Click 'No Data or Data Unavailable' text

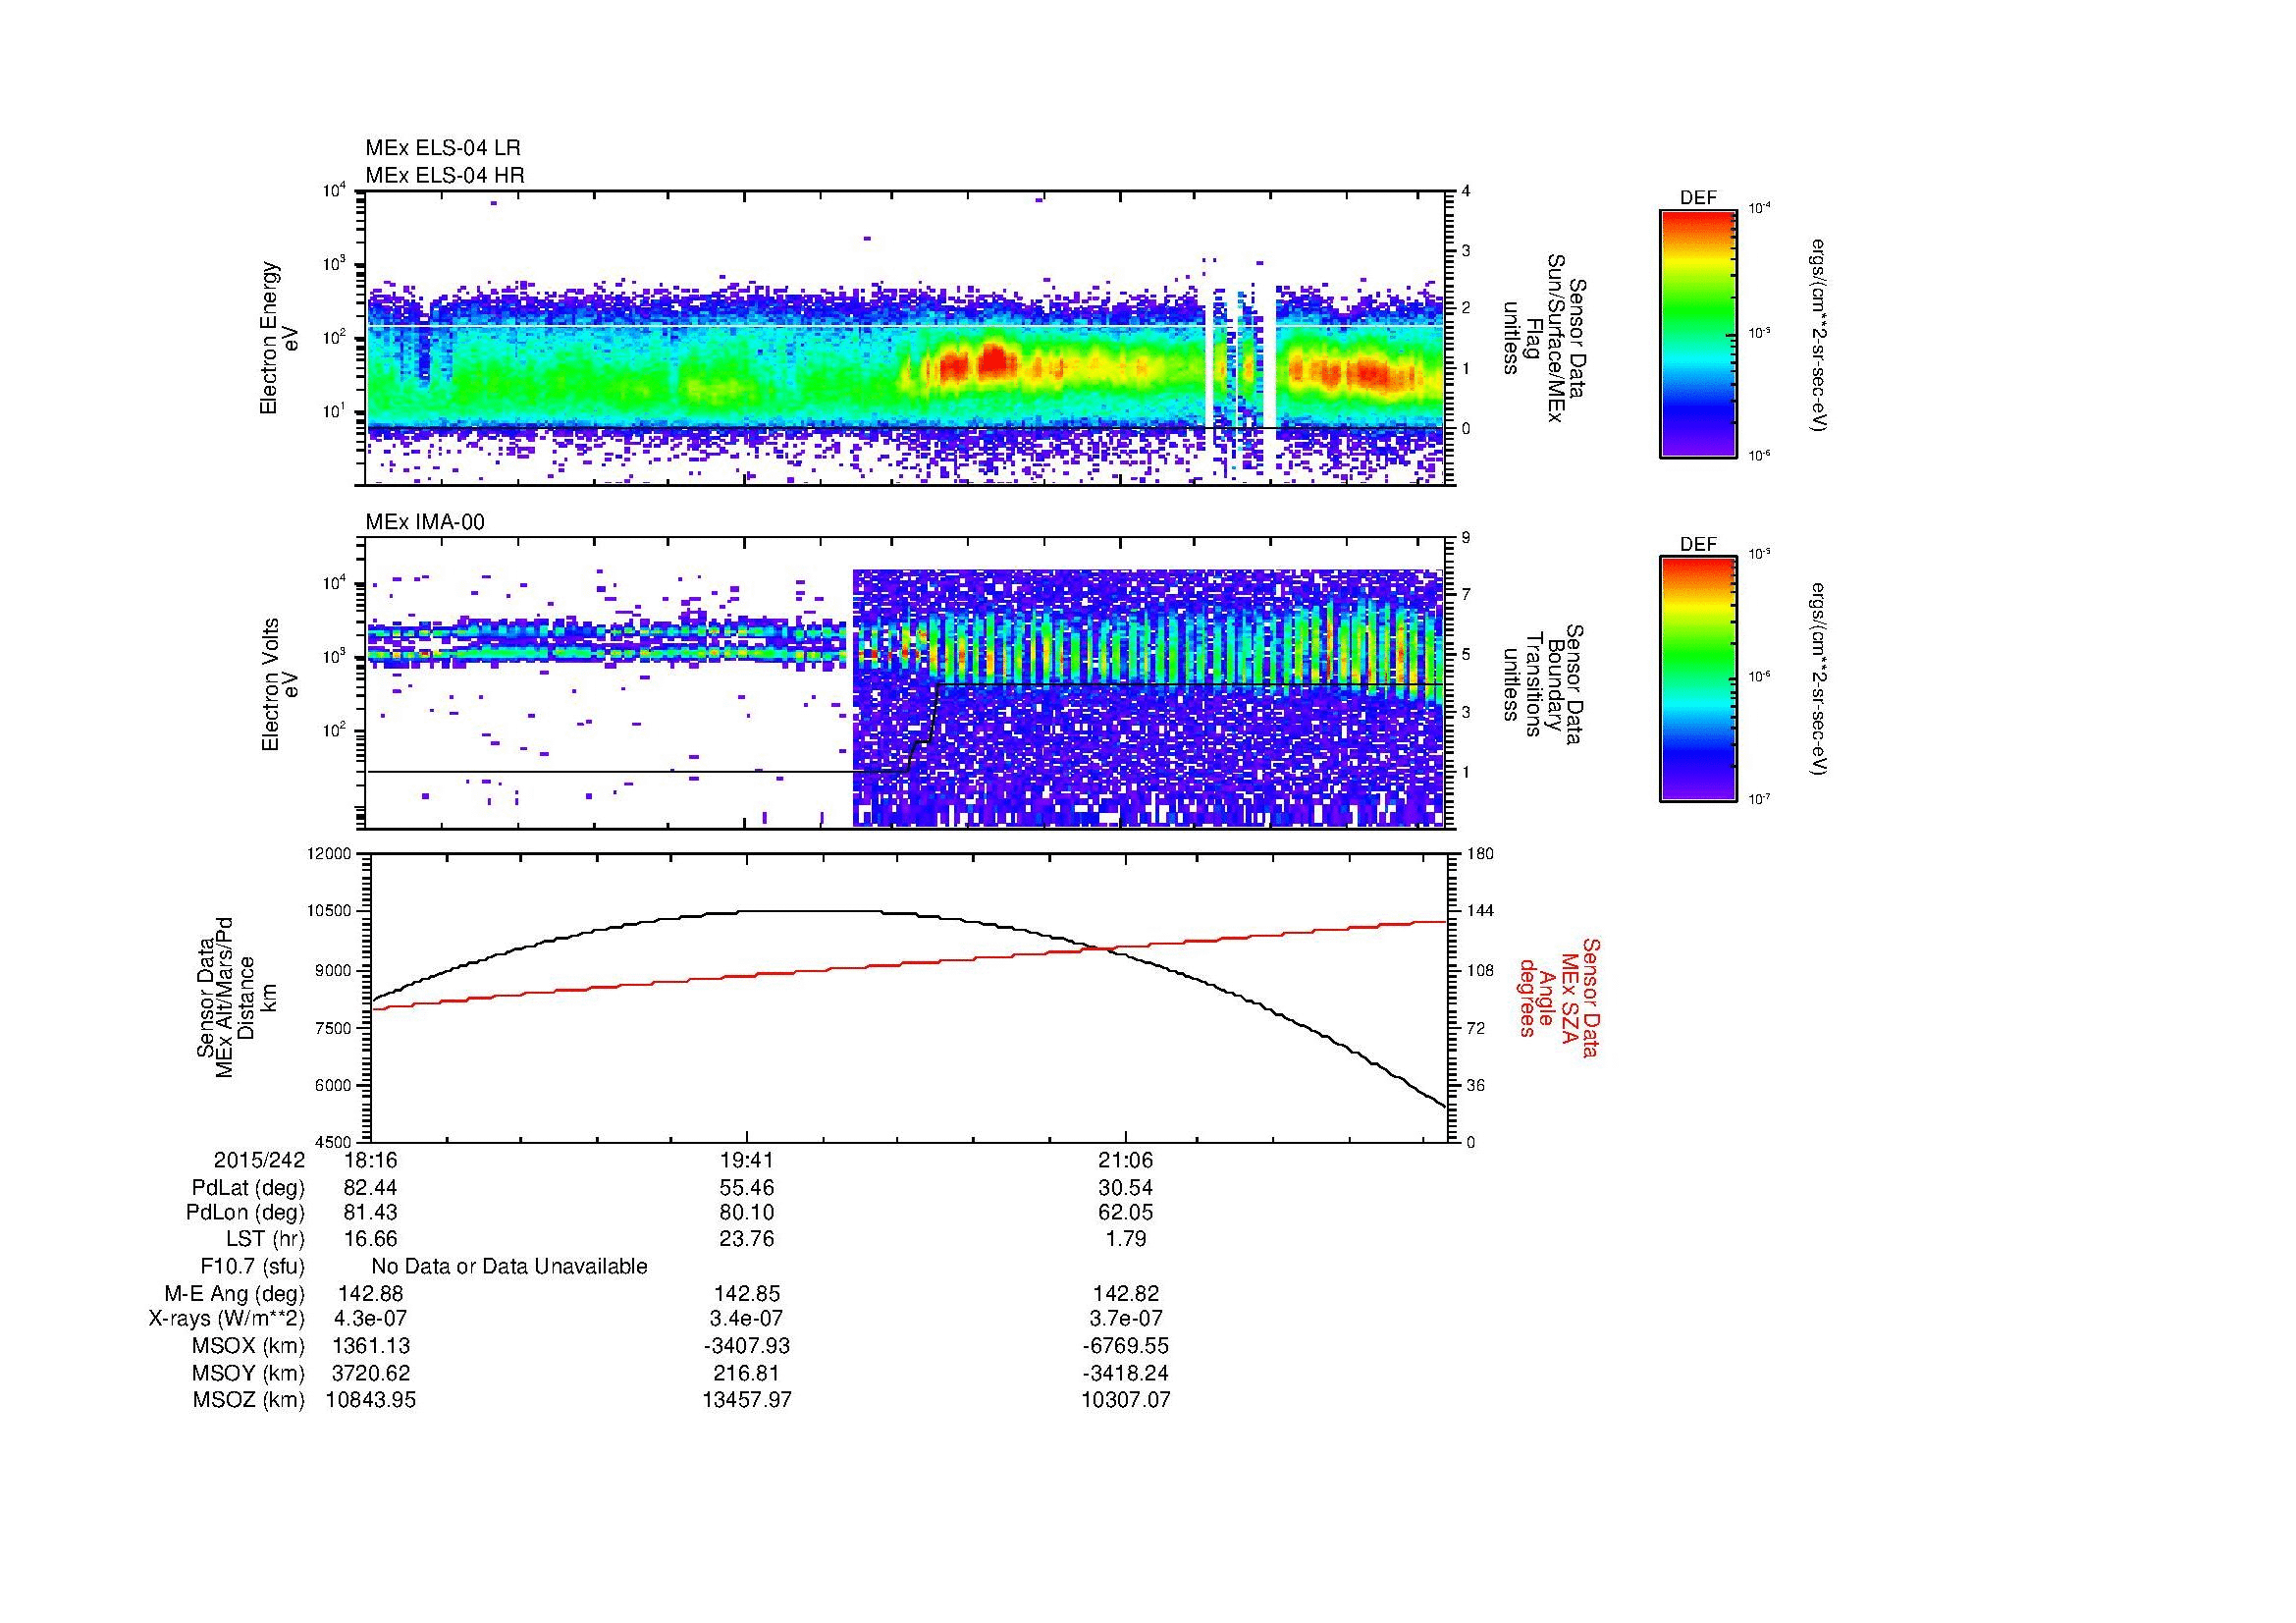tap(509, 1266)
